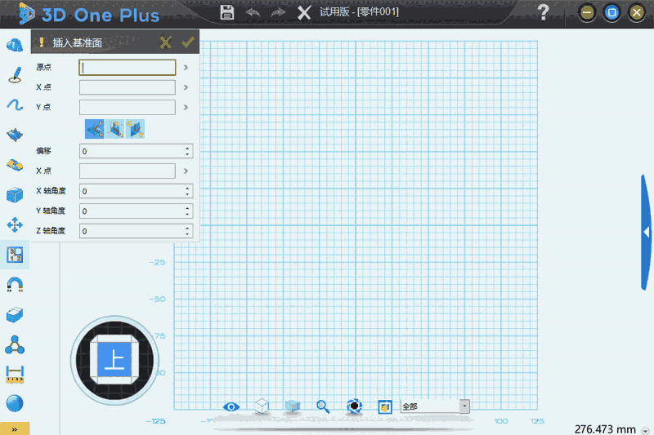Click the X delete icon in title bar
This screenshot has width=654, height=435.
(304, 12)
